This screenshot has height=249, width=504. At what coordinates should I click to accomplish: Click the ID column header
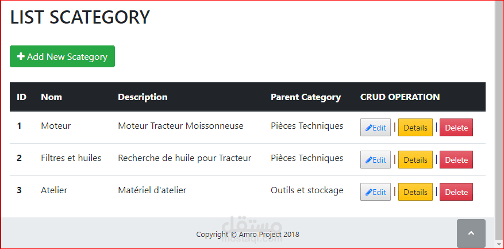pyautogui.click(x=21, y=97)
